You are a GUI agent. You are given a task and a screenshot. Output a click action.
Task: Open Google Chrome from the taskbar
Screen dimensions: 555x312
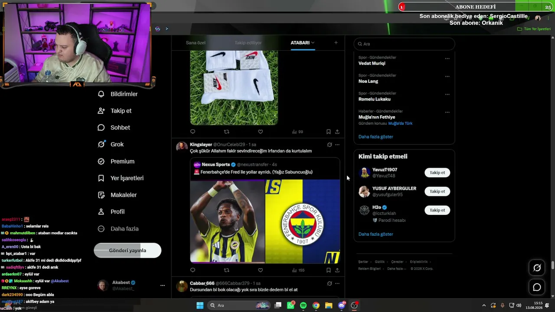tap(316, 305)
